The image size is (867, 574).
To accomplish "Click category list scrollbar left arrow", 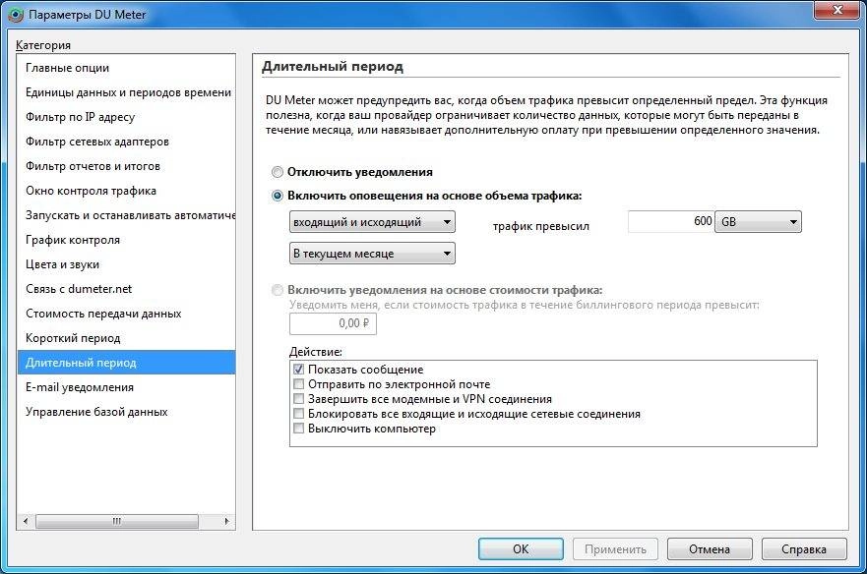I will pyautogui.click(x=25, y=521).
